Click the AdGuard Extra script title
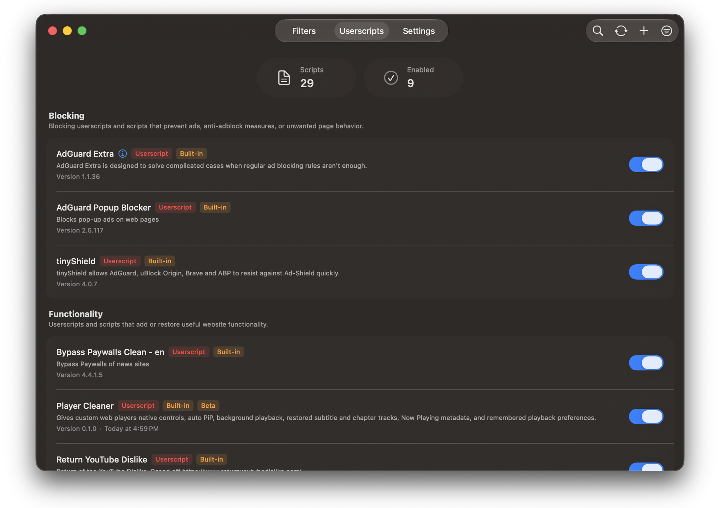The height and width of the screenshot is (508, 720). tap(85, 154)
